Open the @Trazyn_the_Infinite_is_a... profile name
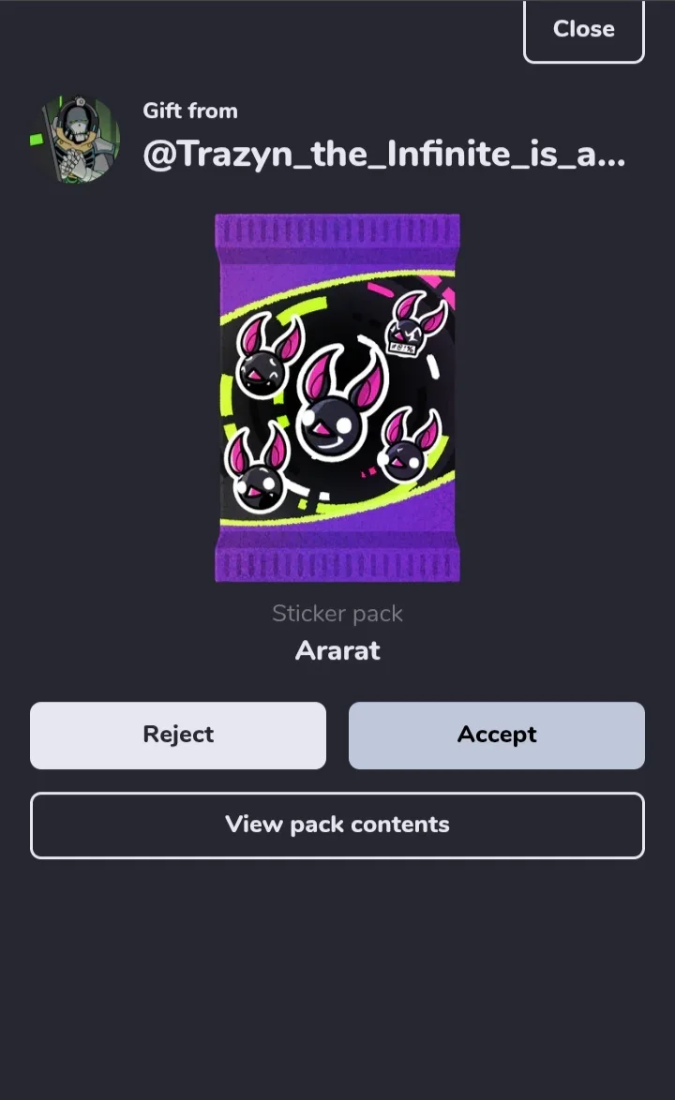This screenshot has height=1100, width=675. [x=383, y=155]
